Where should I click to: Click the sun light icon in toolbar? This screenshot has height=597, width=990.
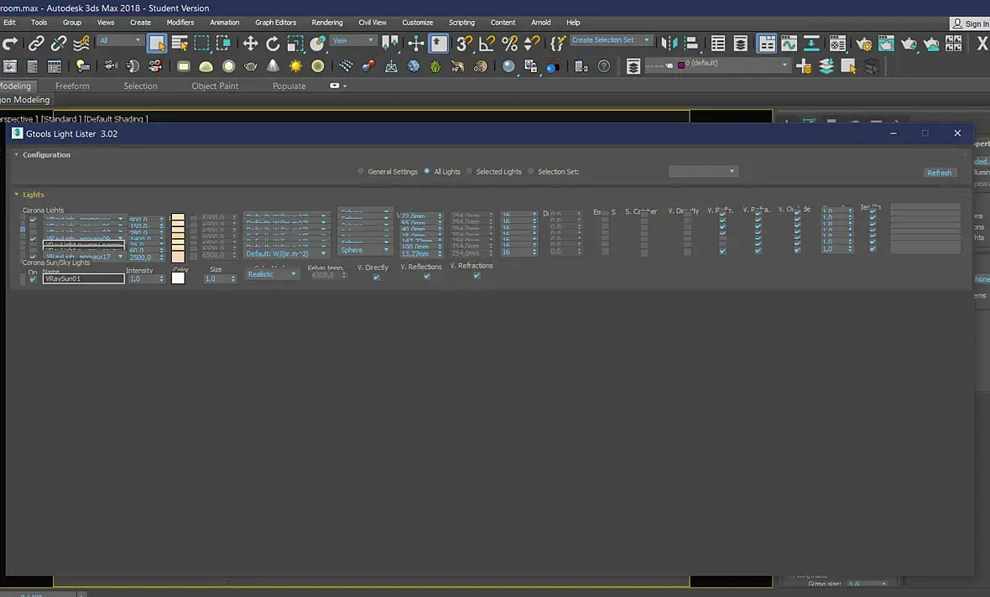(x=295, y=66)
